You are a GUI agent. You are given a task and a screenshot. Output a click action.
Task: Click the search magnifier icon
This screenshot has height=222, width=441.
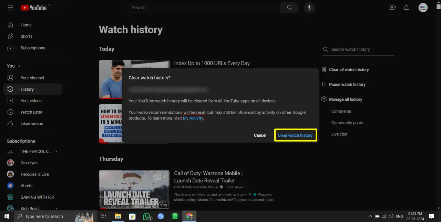click(x=289, y=7)
